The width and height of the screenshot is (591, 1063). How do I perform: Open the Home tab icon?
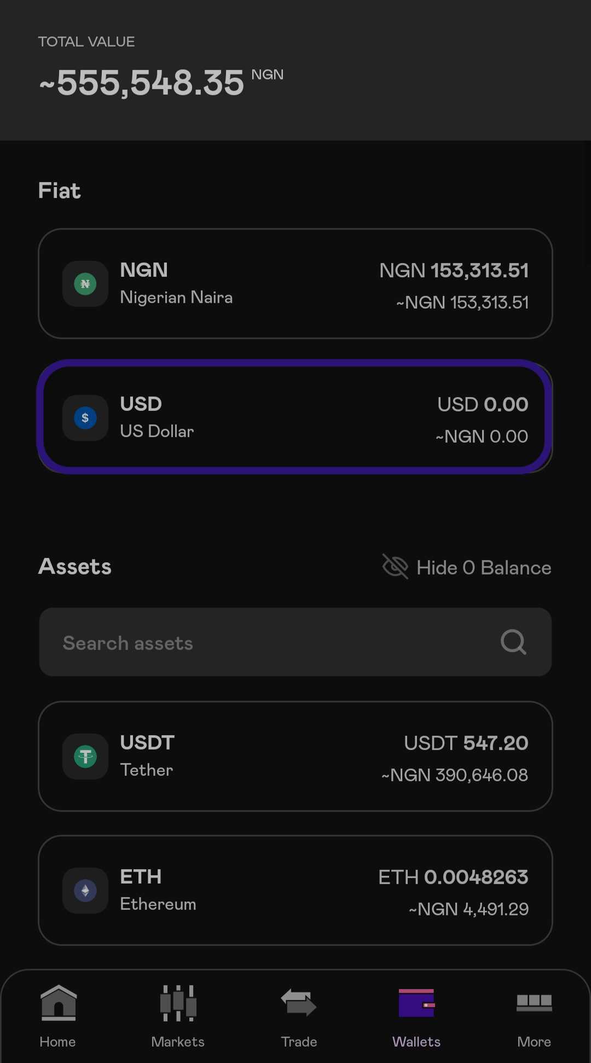59,1002
